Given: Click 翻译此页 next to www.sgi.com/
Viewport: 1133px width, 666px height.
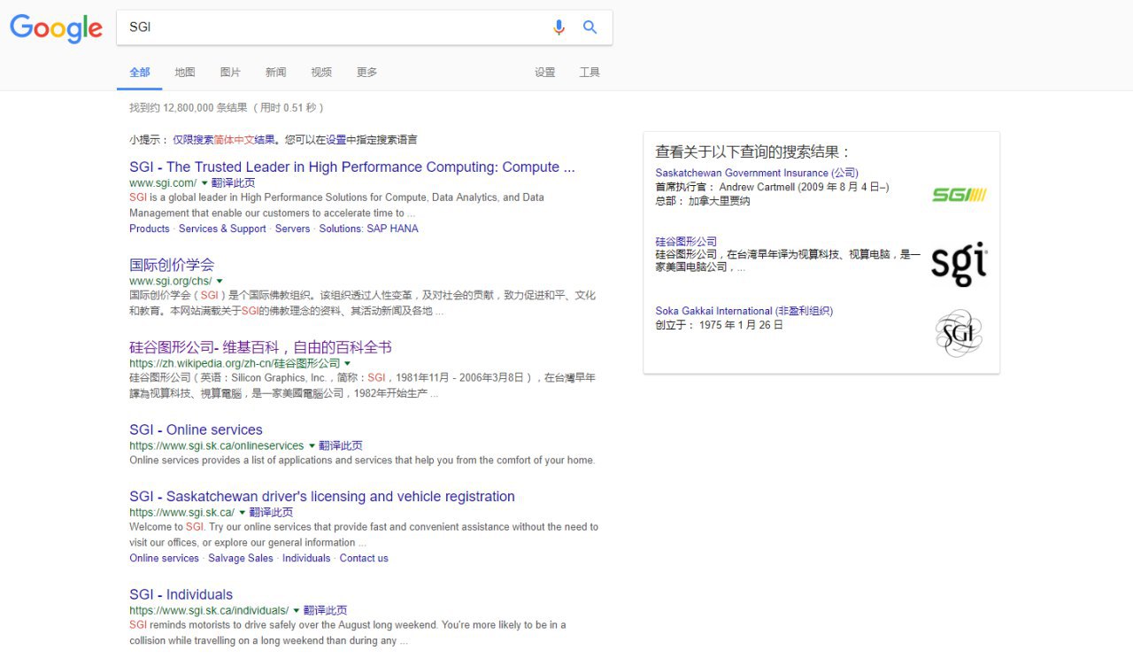Looking at the screenshot, I should 234,183.
